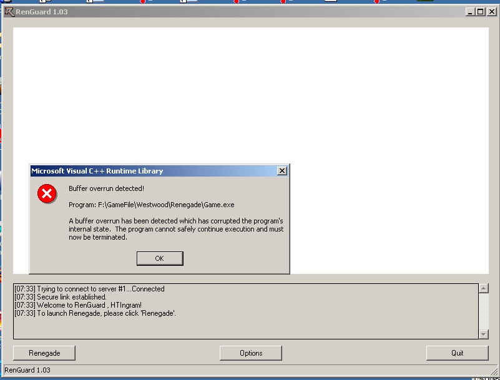The width and height of the screenshot is (500, 380).
Task: Launch the game with the Renegade button
Action: click(44, 353)
